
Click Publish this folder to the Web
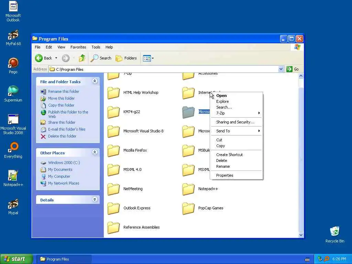[x=68, y=114]
